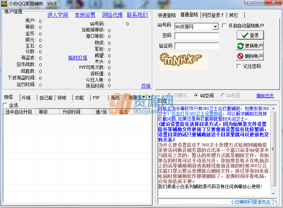Select the 海战 tab
This screenshot has height=208, width=283.
coord(117,98)
